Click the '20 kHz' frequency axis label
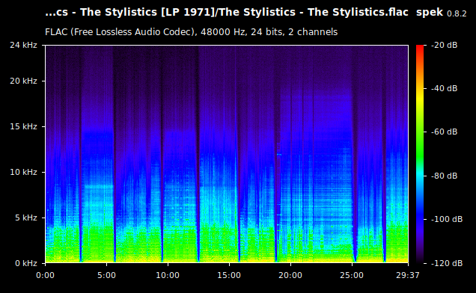 coord(23,81)
